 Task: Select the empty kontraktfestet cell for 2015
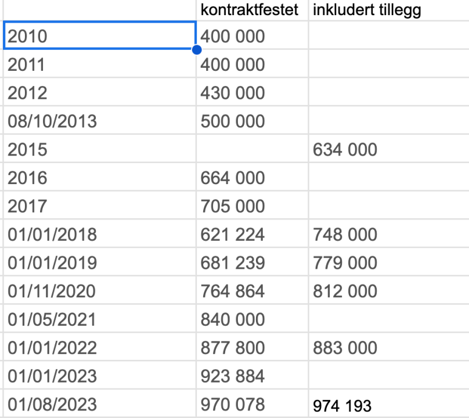pos(252,150)
